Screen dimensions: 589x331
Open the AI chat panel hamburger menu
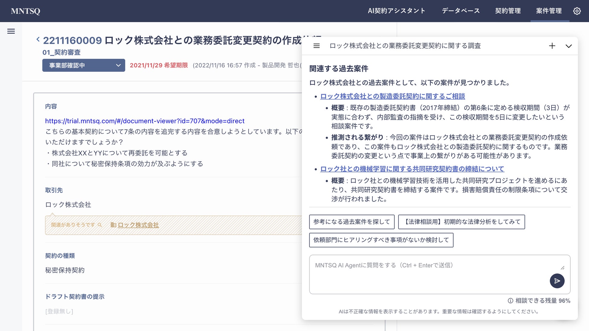pos(317,46)
